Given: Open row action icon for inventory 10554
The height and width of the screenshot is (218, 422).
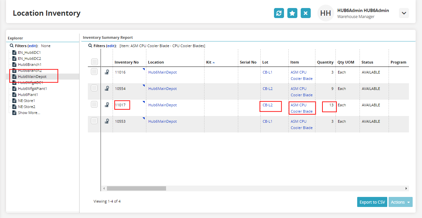Looking at the screenshot, I should 107,88.
